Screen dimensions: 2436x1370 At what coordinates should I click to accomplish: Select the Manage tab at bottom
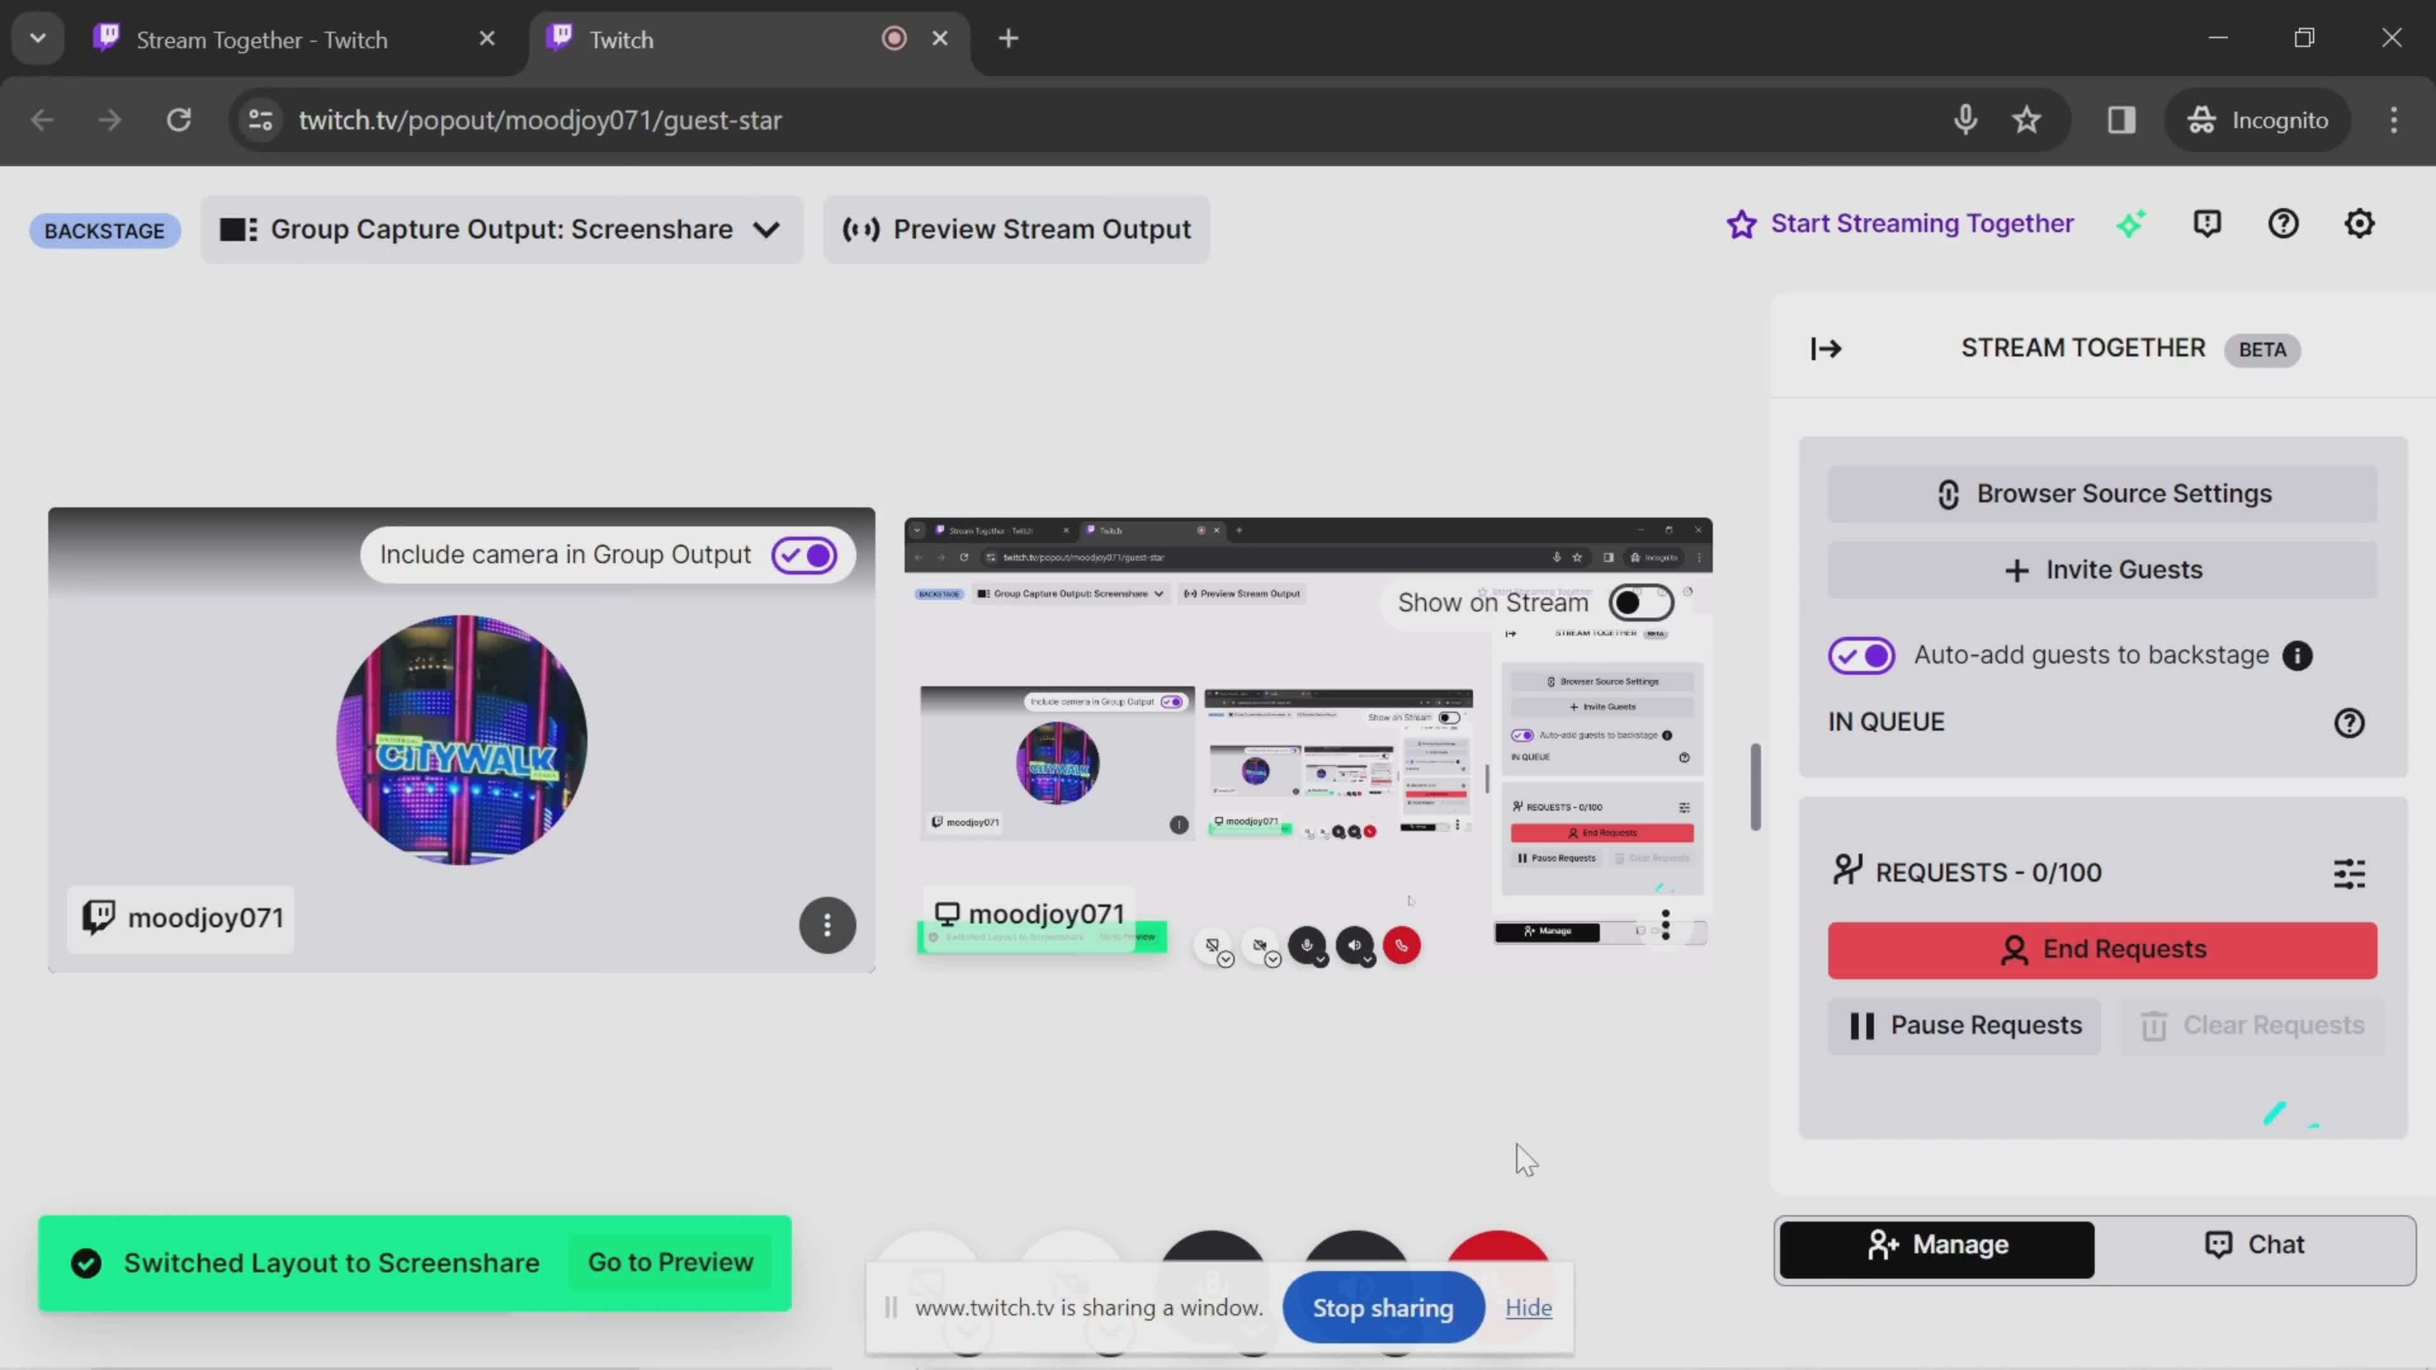click(1939, 1244)
